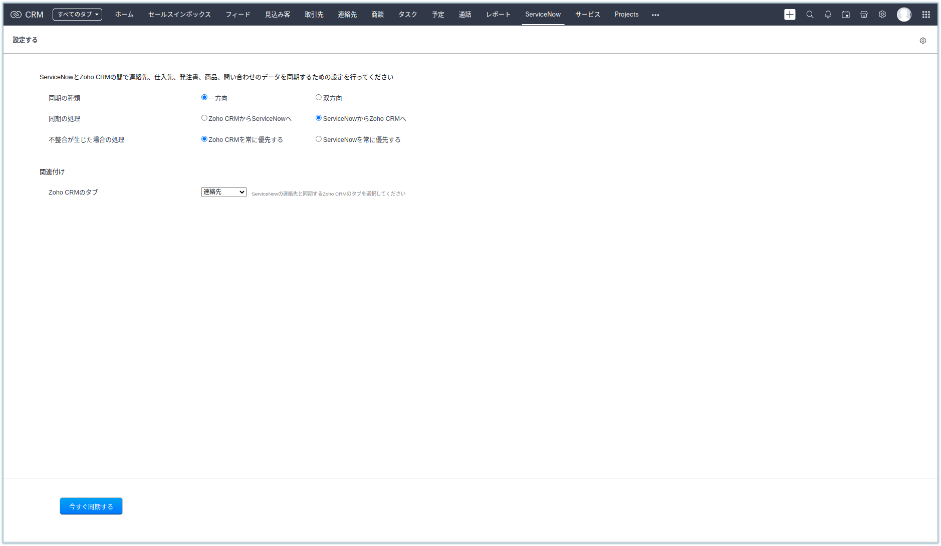Open the セールスインボックス tab
The image size is (941, 546).
[179, 15]
